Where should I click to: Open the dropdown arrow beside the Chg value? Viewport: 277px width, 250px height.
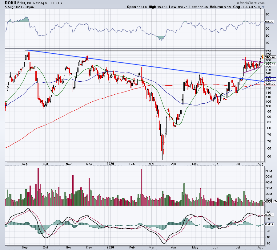point(263,7)
